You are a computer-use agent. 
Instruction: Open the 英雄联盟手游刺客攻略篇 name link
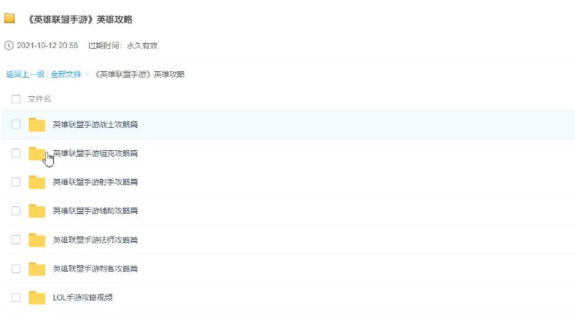pos(95,269)
